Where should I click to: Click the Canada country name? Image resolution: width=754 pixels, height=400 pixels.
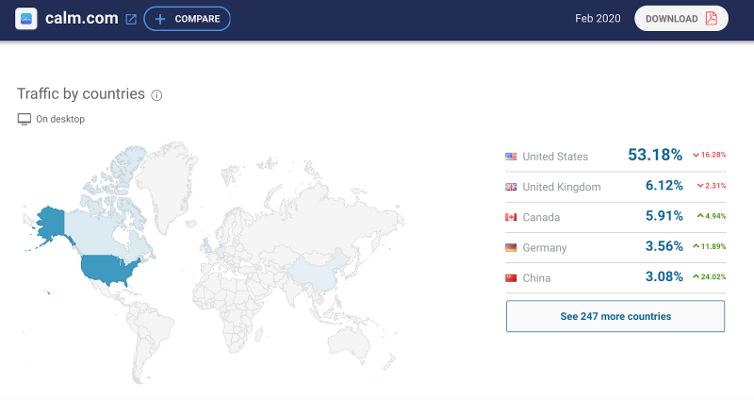click(x=541, y=217)
